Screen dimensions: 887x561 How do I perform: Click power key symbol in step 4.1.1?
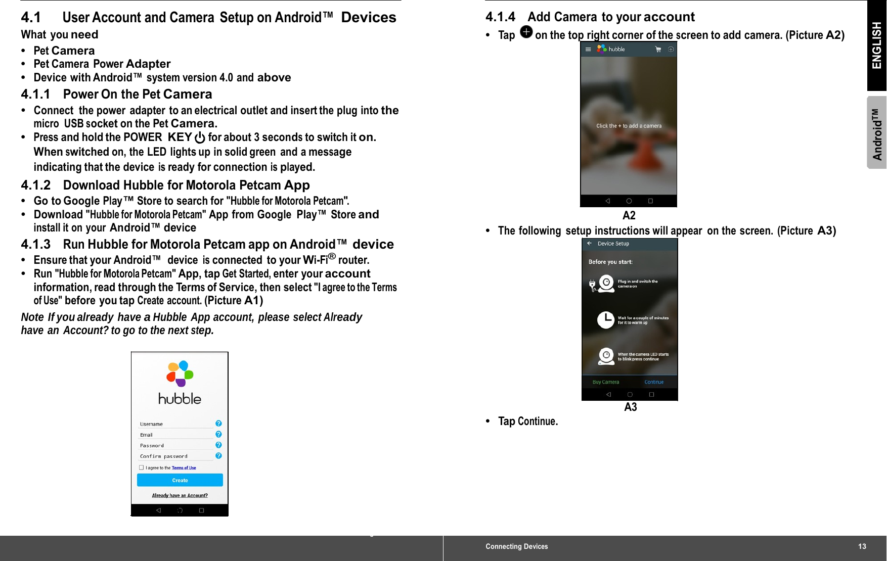200,137
